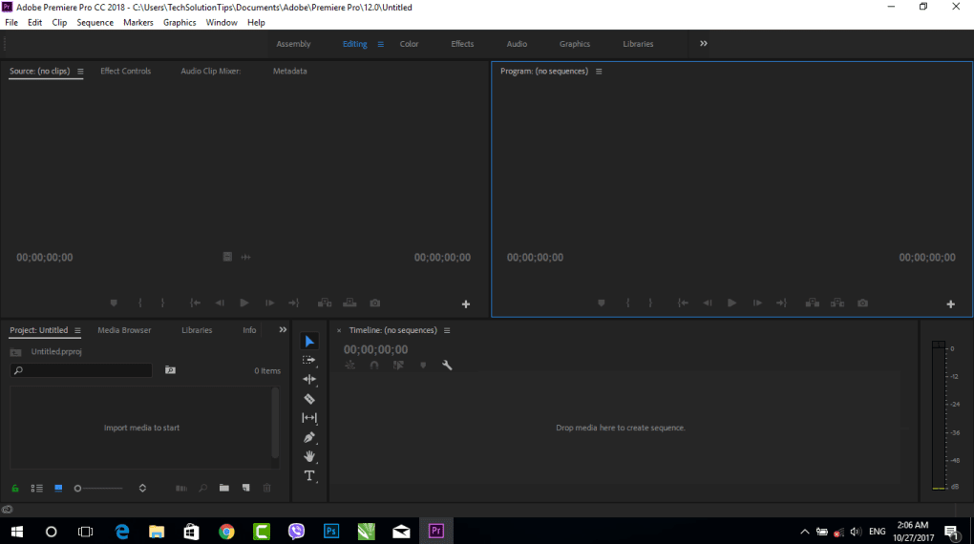Switch to Media Browser tab

click(124, 330)
